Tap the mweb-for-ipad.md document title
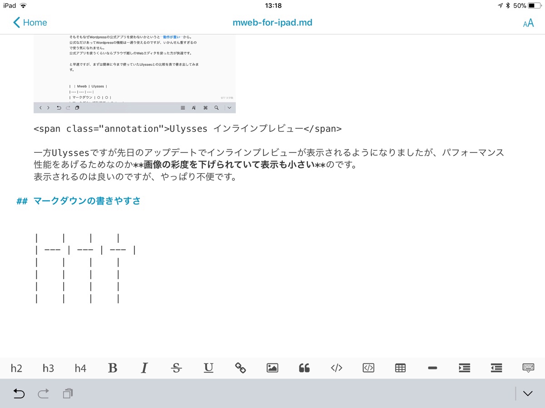The image size is (545, 408). pos(272,22)
